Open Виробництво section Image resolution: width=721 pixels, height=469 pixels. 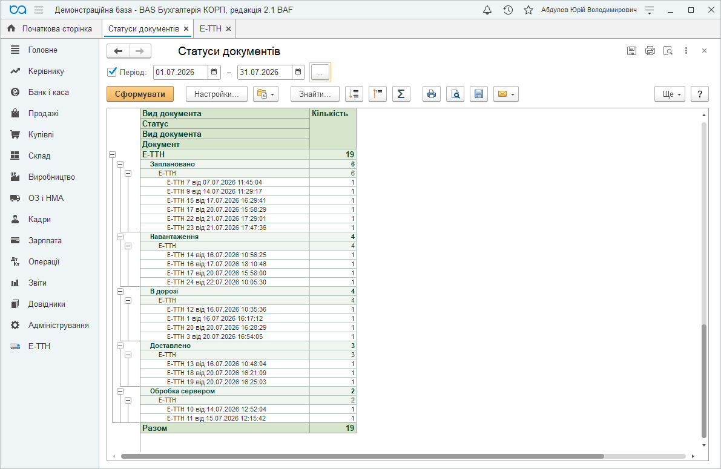(x=50, y=177)
